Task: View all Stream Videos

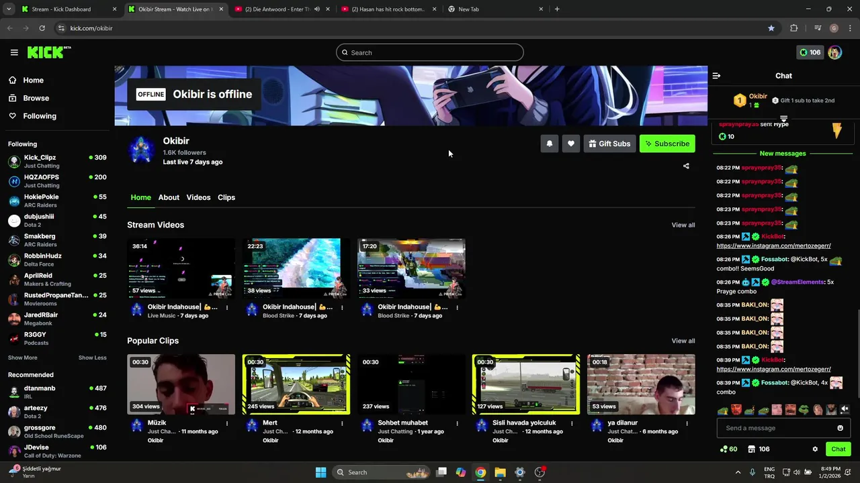Action: point(683,225)
